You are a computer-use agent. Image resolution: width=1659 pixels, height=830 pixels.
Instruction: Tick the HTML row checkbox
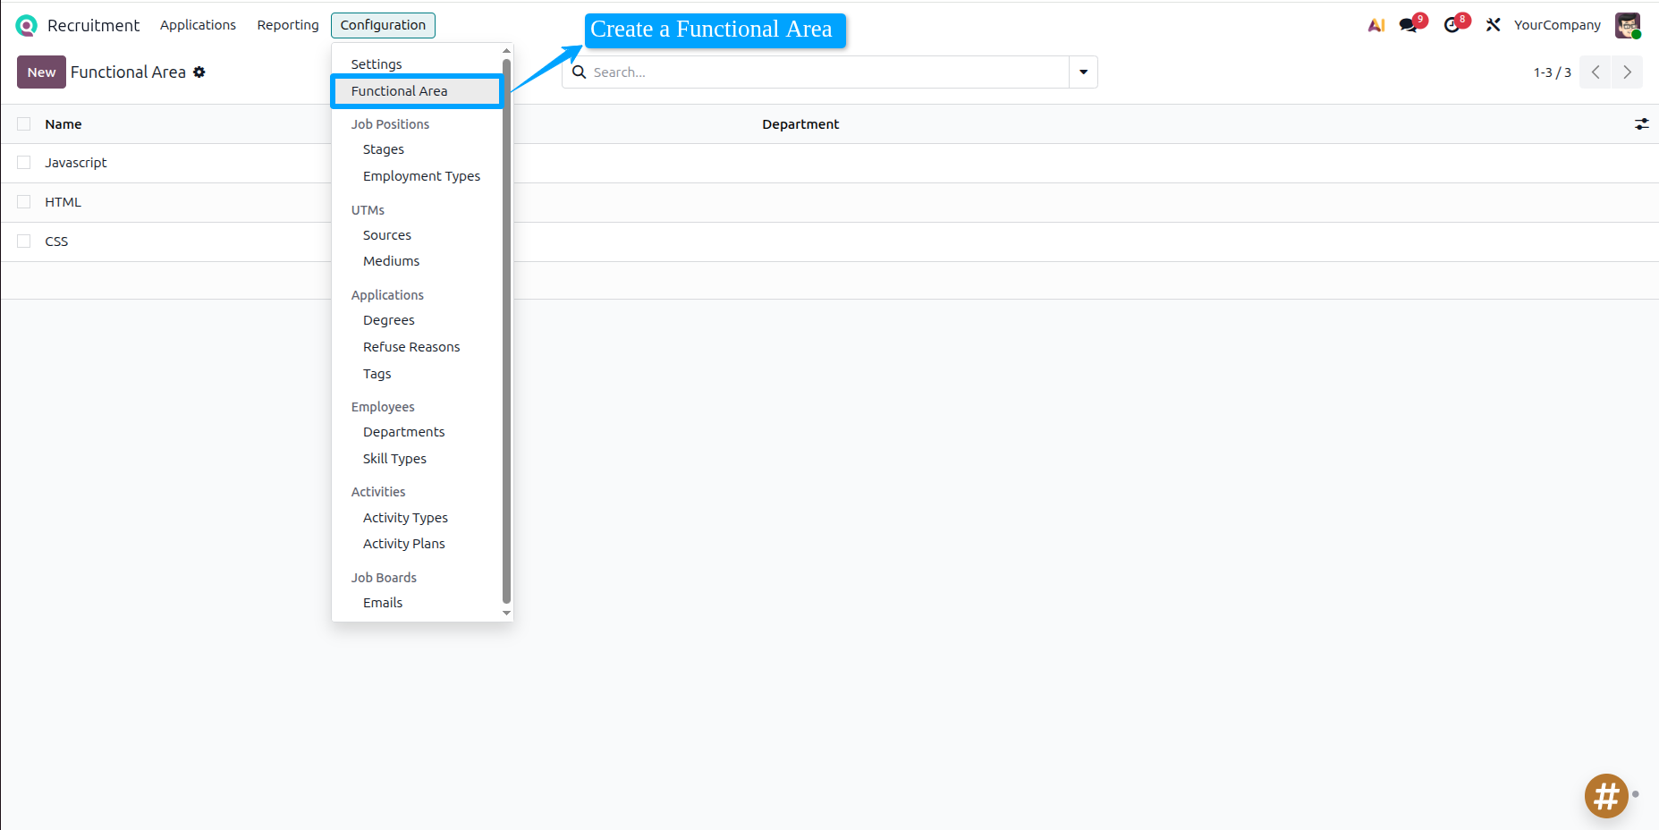point(24,202)
